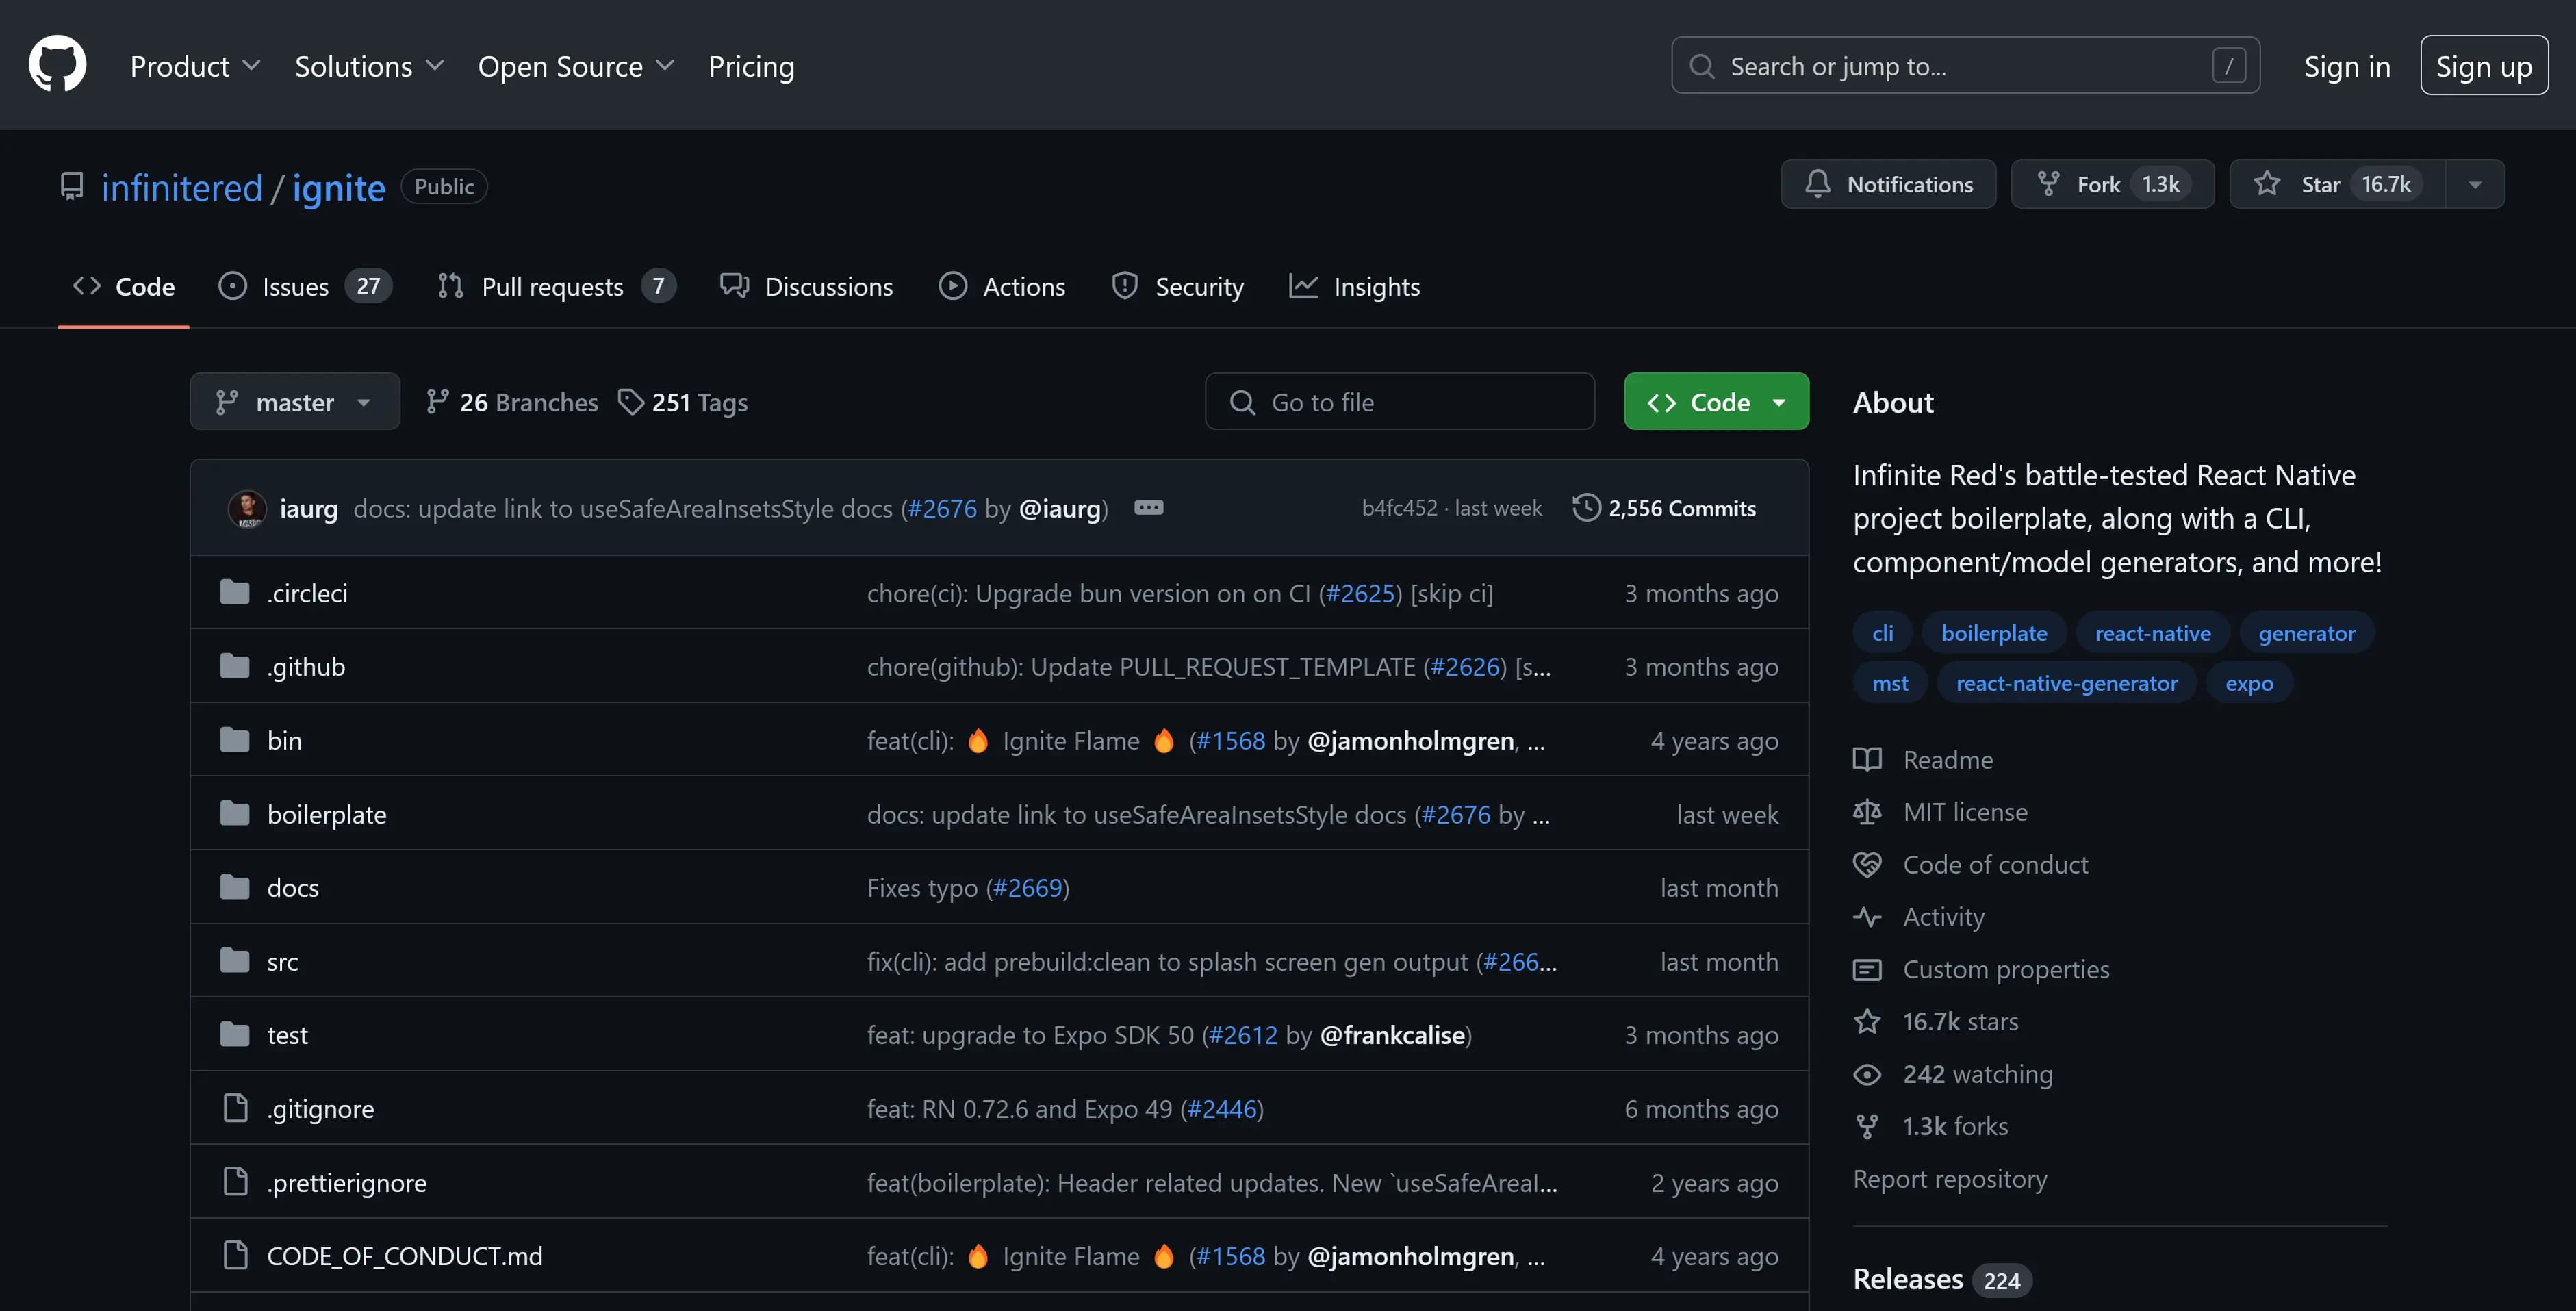This screenshot has height=1311, width=2576.
Task: Click the test folder icon
Action: (235, 1034)
